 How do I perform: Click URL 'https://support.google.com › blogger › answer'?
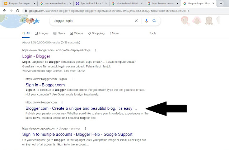tap(51, 128)
